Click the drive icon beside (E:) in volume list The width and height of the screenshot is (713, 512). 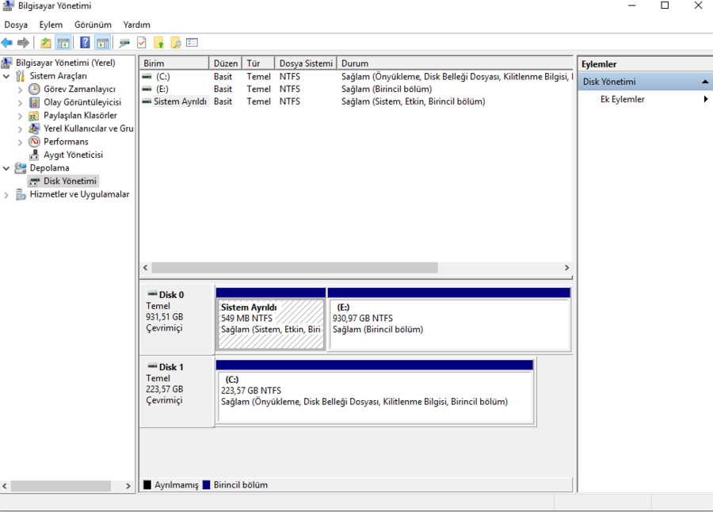[x=147, y=89]
